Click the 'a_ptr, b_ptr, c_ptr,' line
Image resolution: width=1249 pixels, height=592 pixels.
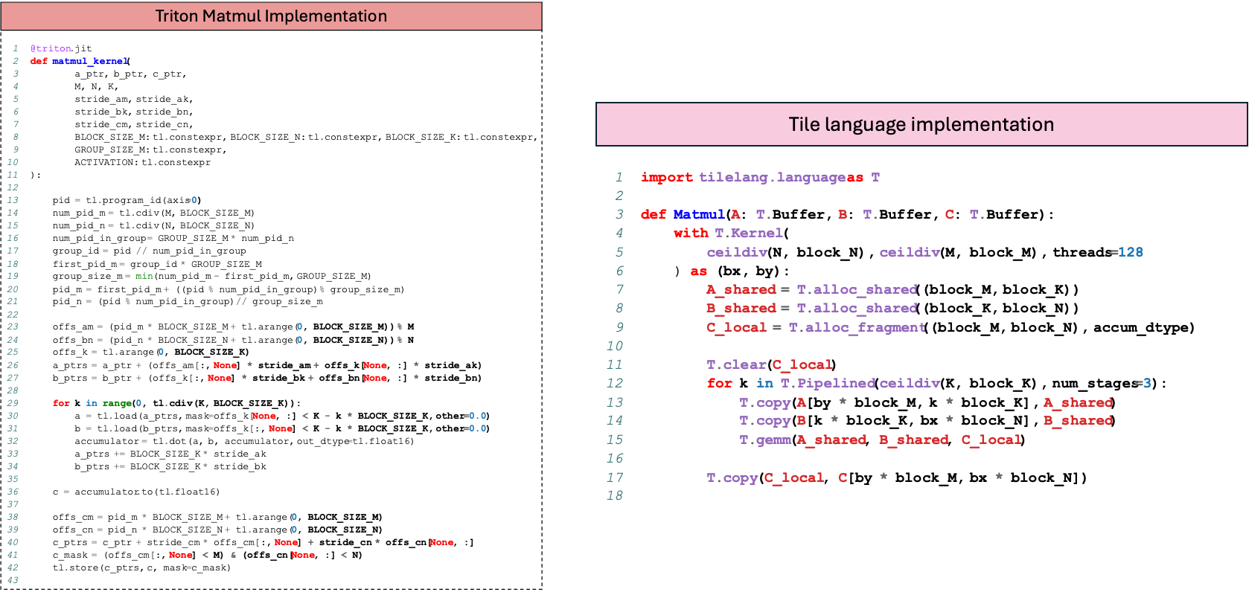coord(130,74)
